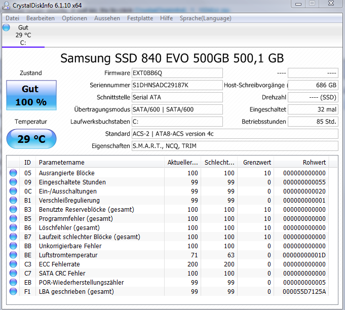Select the POR-Wiederherstellungszähler parameter name
The width and height of the screenshot is (345, 310).
[x=82, y=283]
